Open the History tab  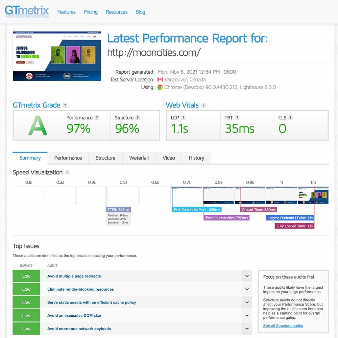pos(196,158)
